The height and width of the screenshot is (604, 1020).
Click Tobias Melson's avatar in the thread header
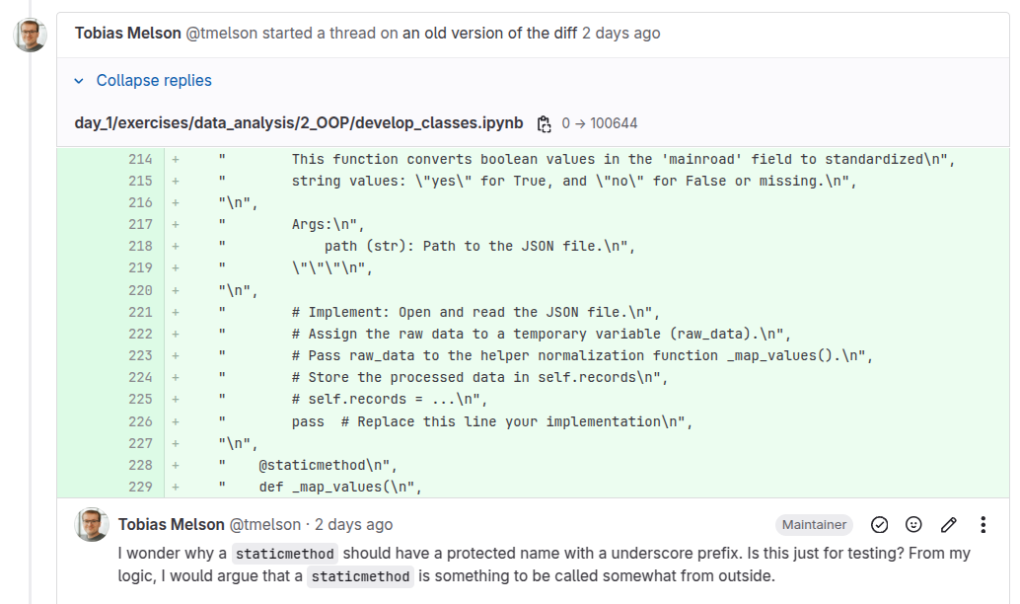click(x=31, y=36)
